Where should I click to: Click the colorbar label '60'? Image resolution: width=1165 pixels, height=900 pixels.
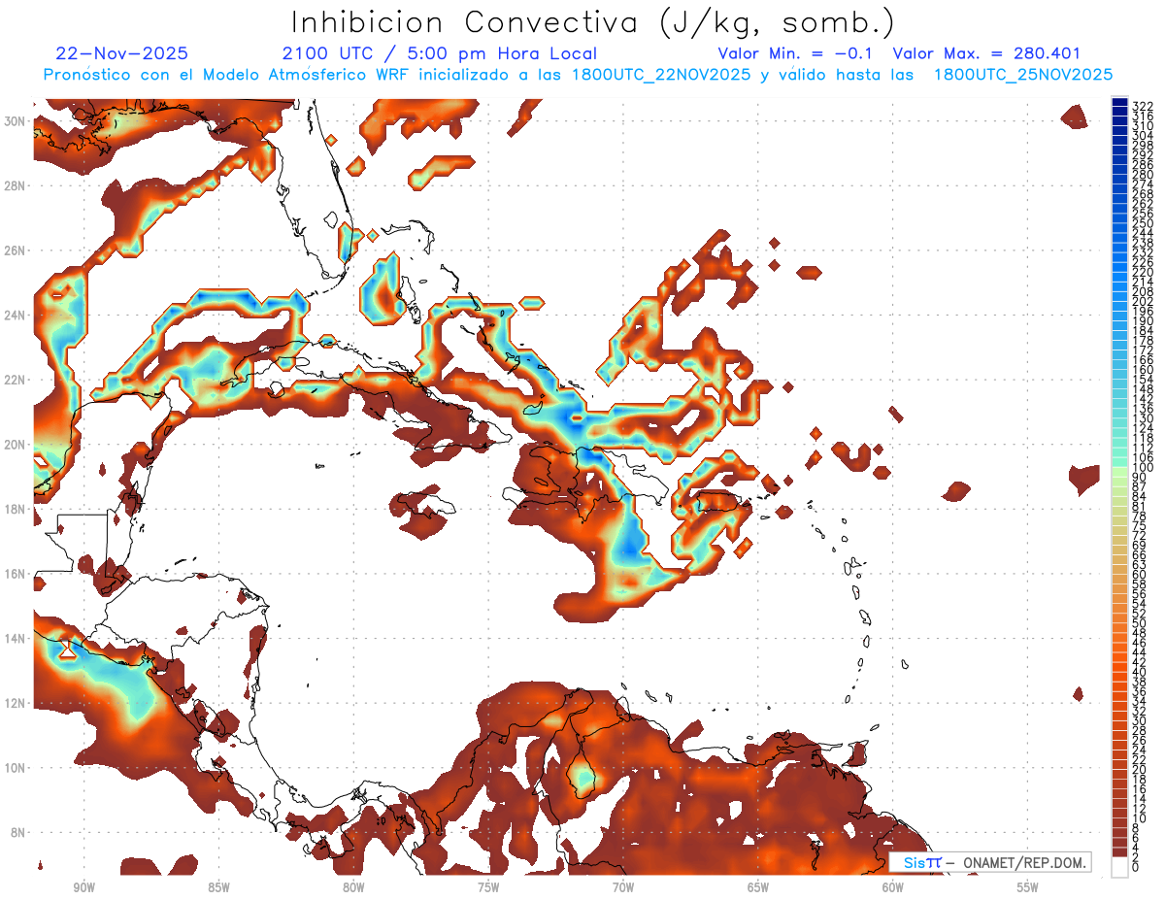[x=1140, y=574]
